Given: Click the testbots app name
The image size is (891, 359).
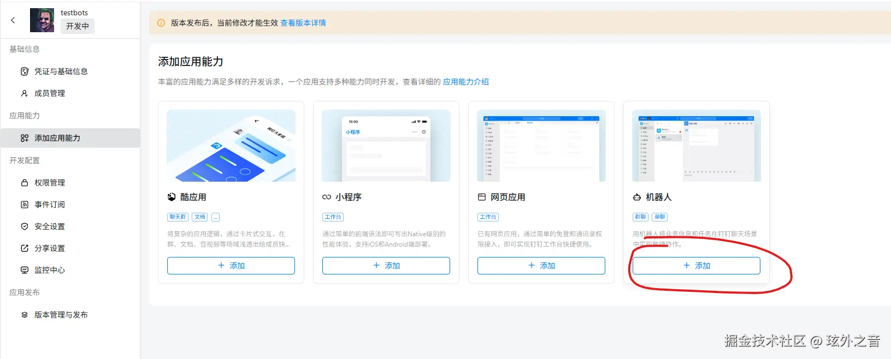Looking at the screenshot, I should click(74, 13).
